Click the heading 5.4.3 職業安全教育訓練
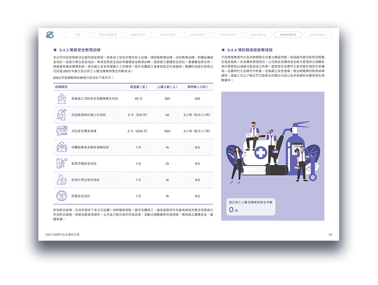 tap(80, 50)
